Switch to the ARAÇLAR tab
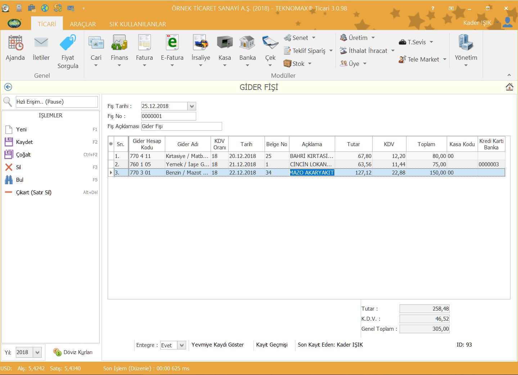Screen dimensions: 518x375 tap(83, 24)
